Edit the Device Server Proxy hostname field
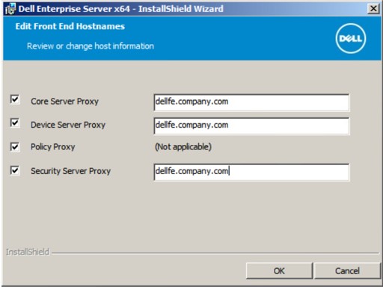 [251, 125]
